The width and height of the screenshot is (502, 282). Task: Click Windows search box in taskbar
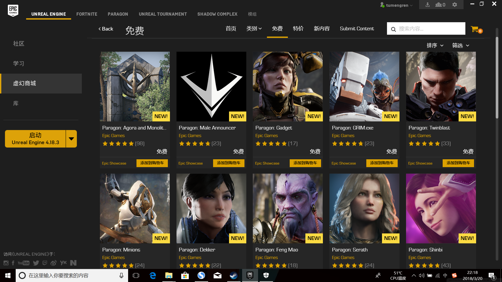pyautogui.click(x=72, y=275)
